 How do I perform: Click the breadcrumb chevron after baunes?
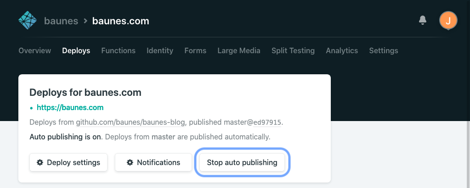[x=85, y=21]
